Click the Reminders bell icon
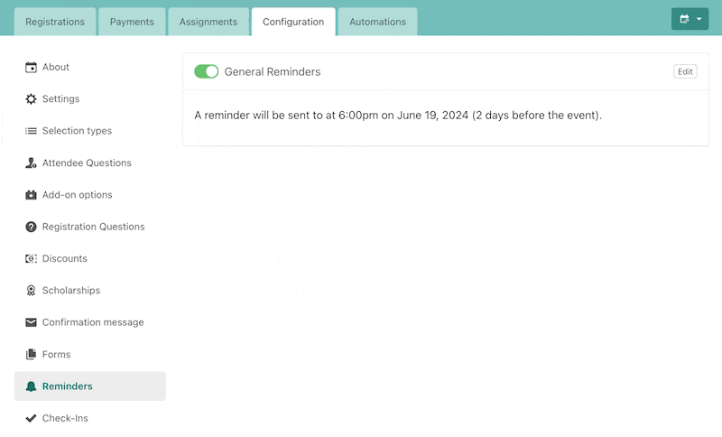Image resolution: width=722 pixels, height=437 pixels. [31, 386]
